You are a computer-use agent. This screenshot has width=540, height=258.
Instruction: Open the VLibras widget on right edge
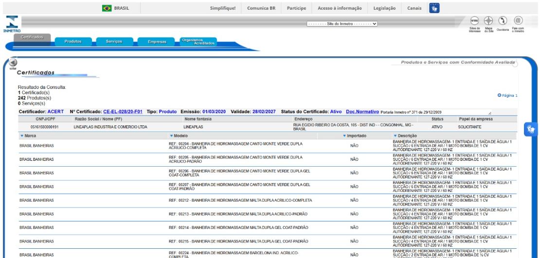[x=531, y=129]
